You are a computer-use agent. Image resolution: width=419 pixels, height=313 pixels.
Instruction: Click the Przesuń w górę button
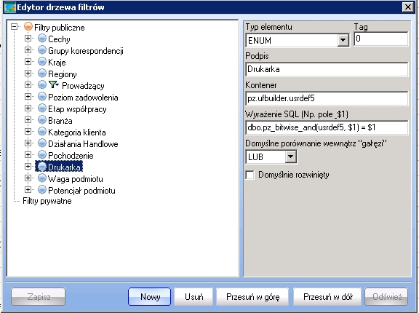tap(252, 297)
